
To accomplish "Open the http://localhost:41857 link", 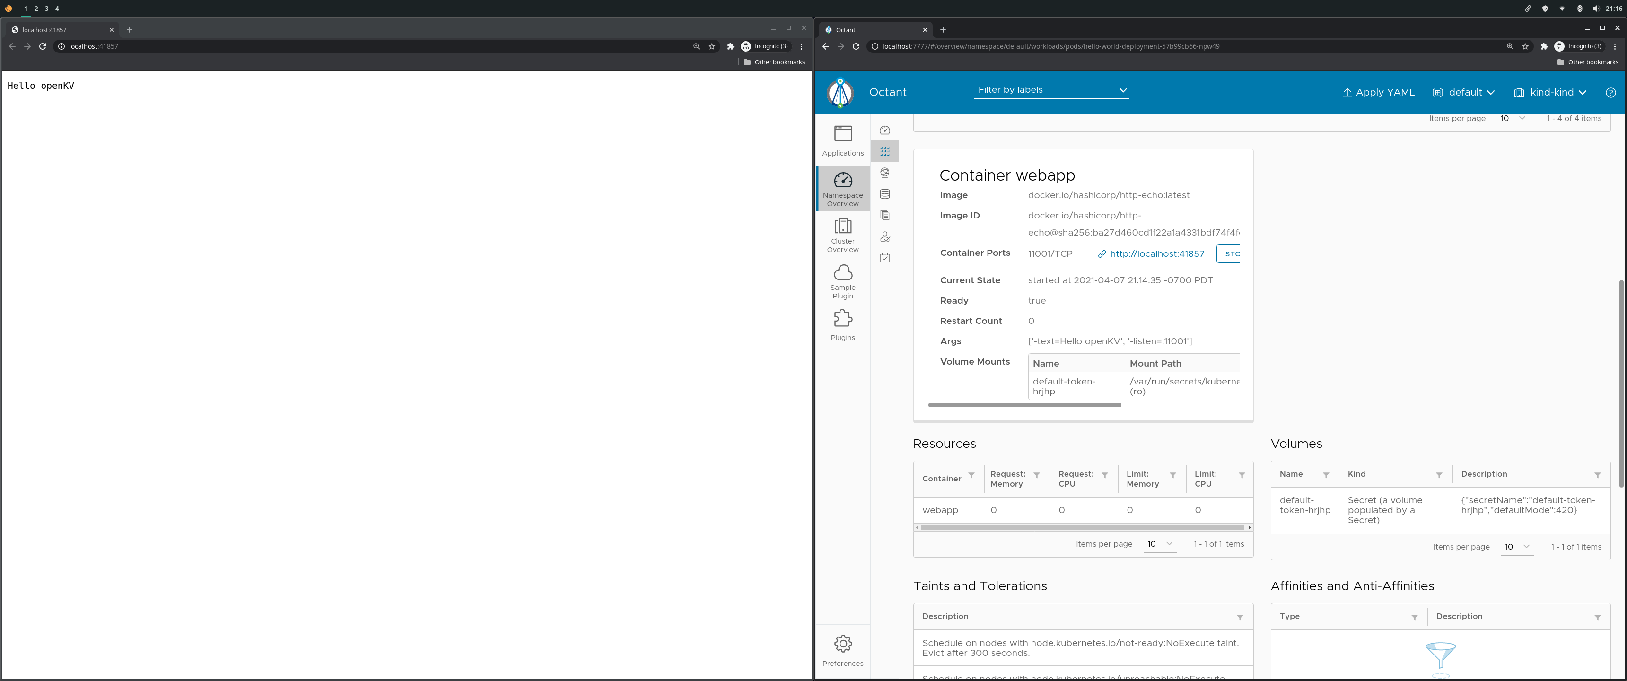I will pos(1157,253).
